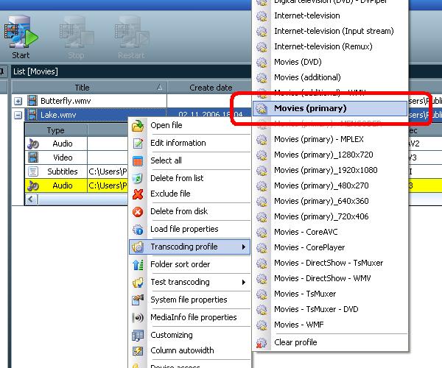Click the Open file folder icon

[x=137, y=125]
